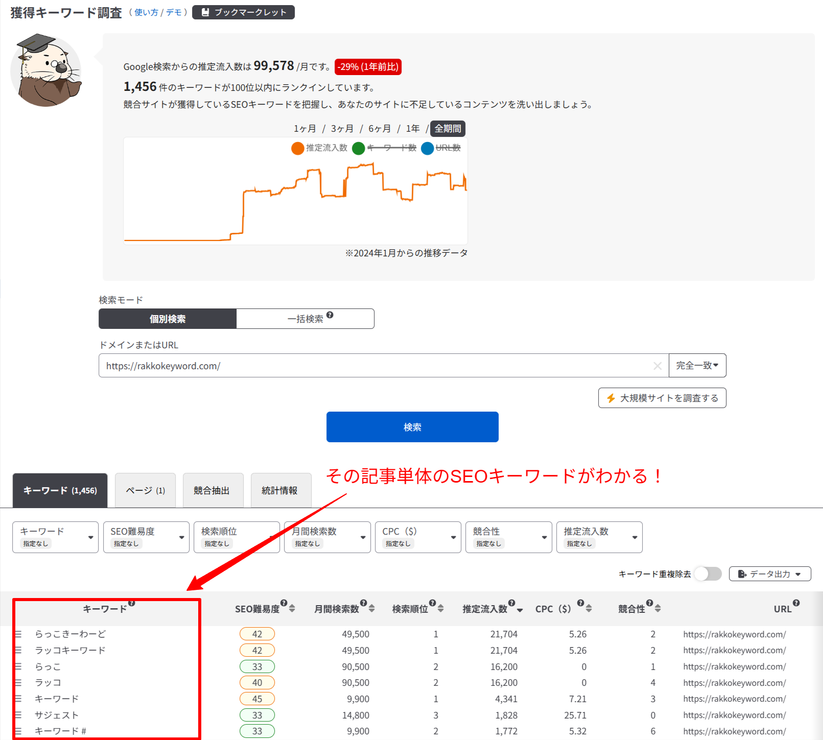The image size is (823, 740).
Task: Click the デモ demo link
Action: (174, 12)
